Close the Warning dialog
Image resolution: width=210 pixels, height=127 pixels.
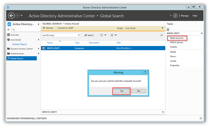pyautogui.click(x=145, y=72)
